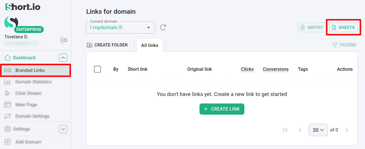Open the Enterprise account avatar

pyautogui.click(x=12, y=23)
